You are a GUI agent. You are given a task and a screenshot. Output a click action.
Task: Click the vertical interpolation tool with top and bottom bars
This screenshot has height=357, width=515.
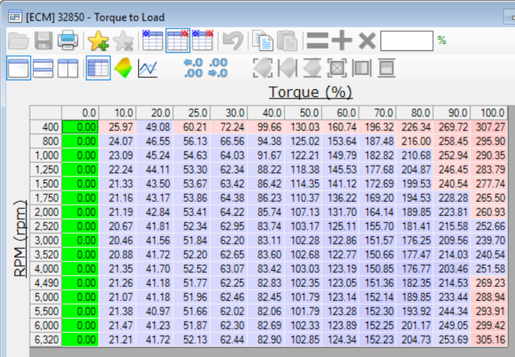tap(312, 68)
